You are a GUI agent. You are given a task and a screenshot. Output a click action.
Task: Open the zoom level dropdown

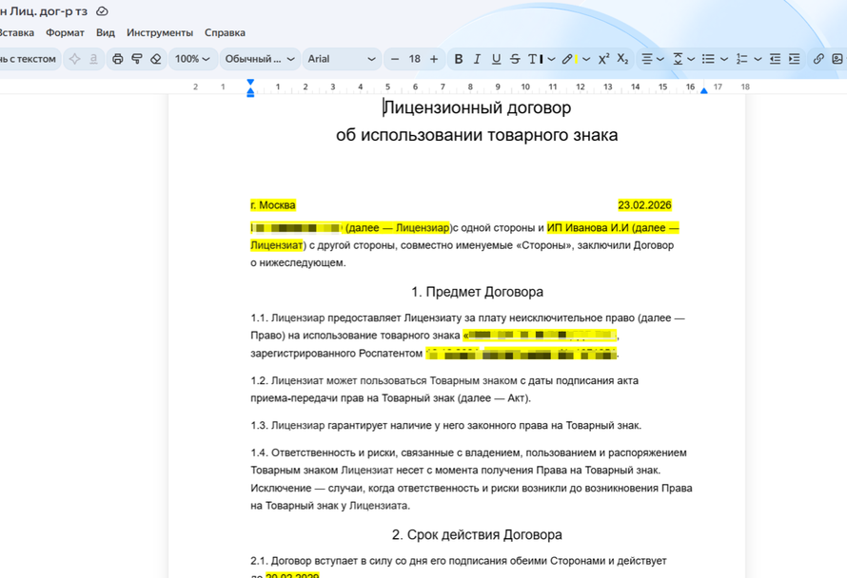coord(193,58)
